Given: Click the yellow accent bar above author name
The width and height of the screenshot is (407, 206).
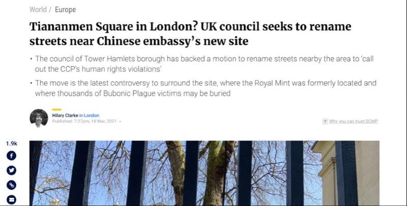Looking at the screenshot, I should (56, 110).
